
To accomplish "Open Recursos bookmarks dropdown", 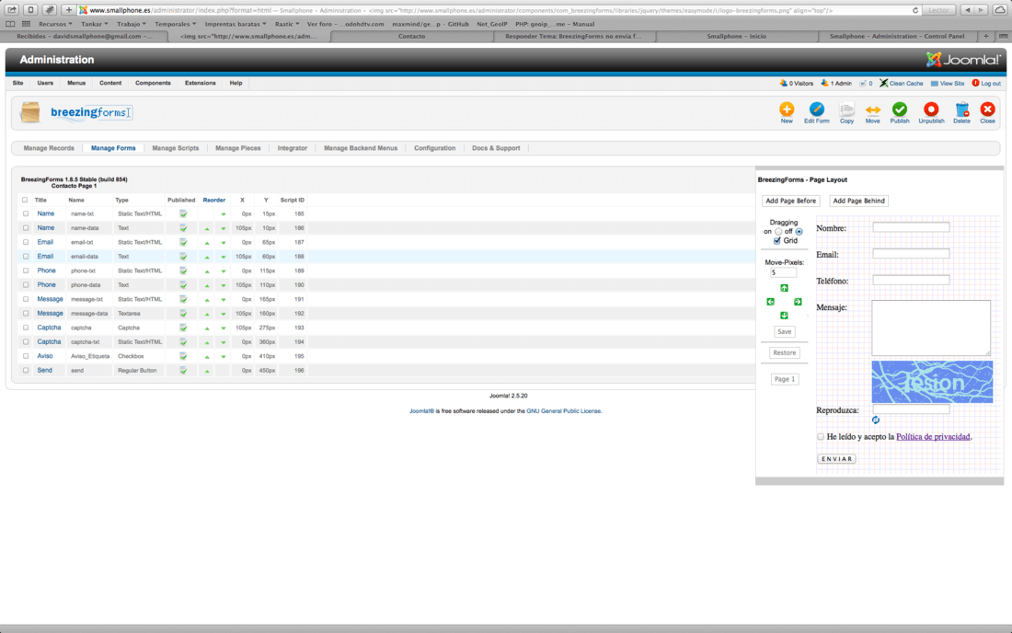I will click(55, 24).
